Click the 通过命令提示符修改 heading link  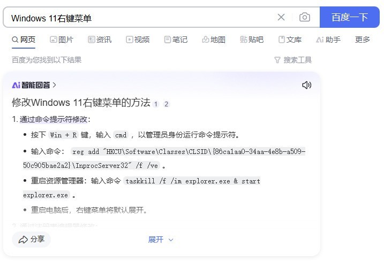[54, 119]
